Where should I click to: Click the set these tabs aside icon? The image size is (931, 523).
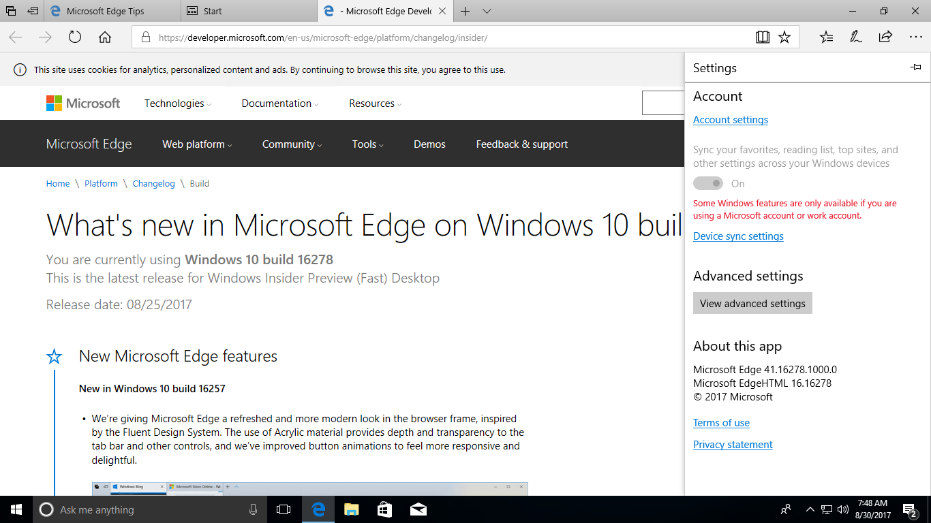33,11
